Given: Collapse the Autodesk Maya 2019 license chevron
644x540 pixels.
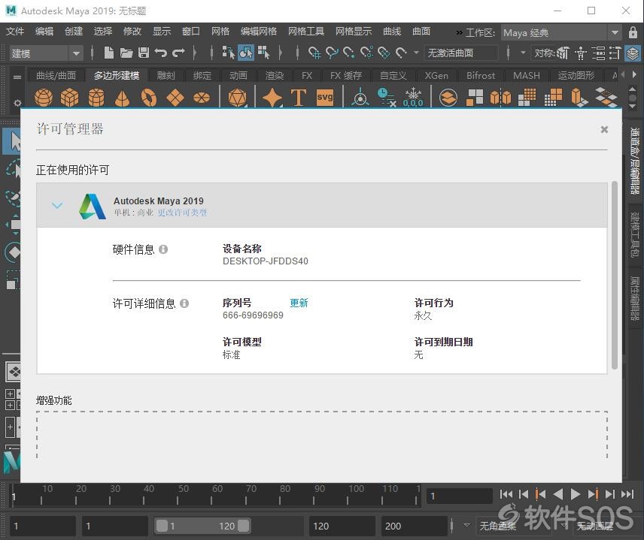Looking at the screenshot, I should [57, 205].
